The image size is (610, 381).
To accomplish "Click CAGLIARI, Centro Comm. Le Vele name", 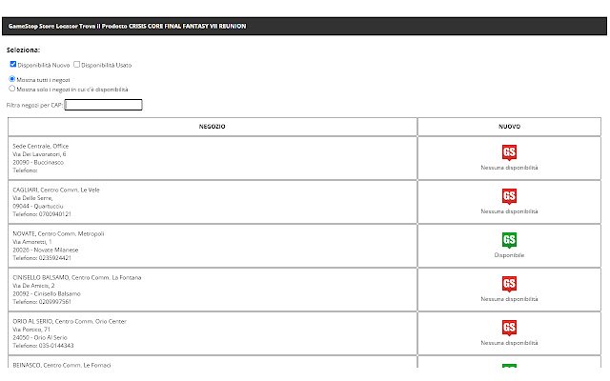I will pos(56,190).
